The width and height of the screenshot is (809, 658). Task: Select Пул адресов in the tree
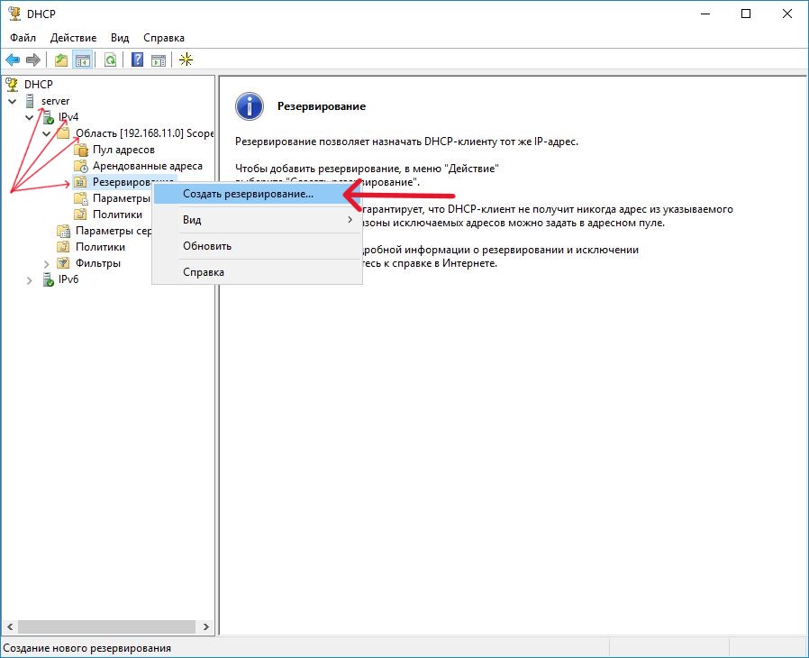pos(123,150)
